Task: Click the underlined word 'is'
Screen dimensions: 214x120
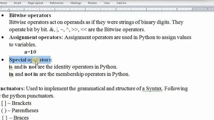Action: [x=11, y=67]
